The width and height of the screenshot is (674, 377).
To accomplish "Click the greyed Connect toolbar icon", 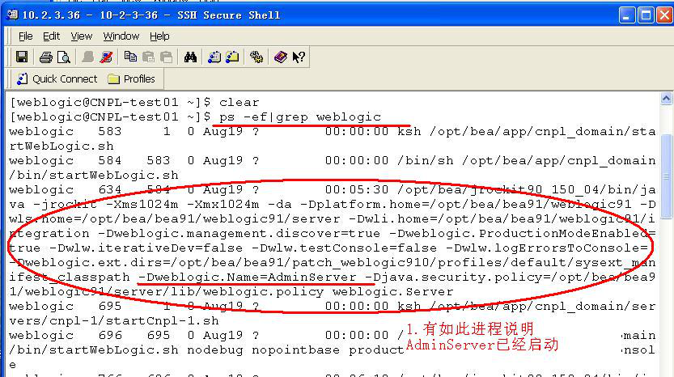I will tap(88, 57).
